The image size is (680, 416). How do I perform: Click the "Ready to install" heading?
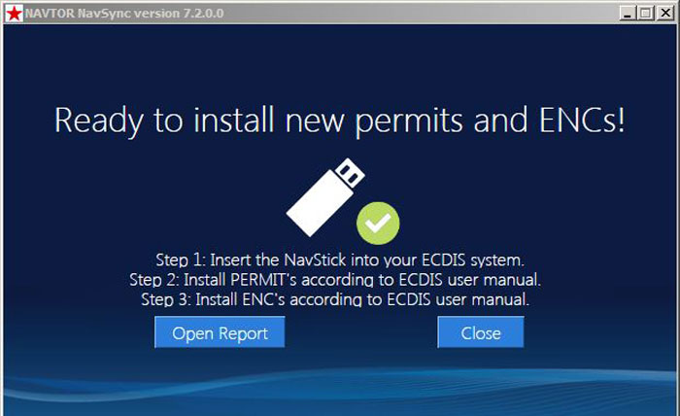pyautogui.click(x=340, y=120)
